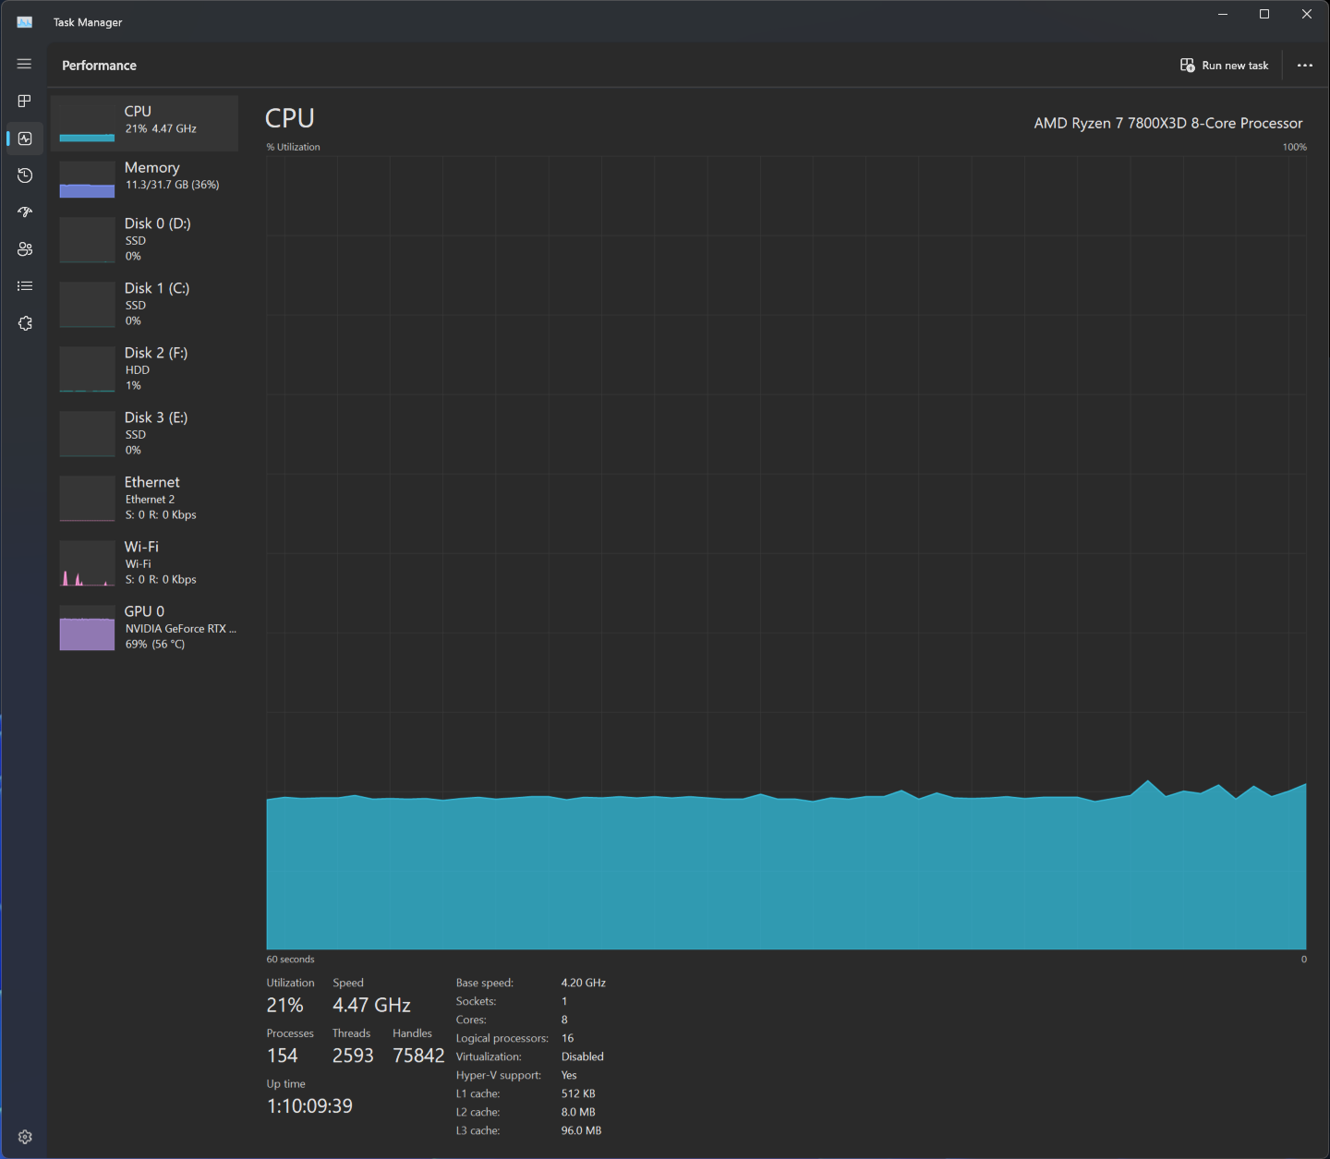Open the three-dot more options menu
Image resolution: width=1330 pixels, height=1159 pixels.
(1304, 66)
